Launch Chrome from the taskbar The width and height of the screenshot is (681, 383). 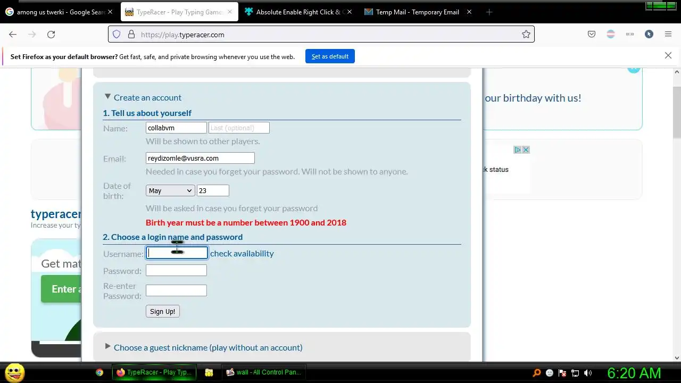coord(99,372)
